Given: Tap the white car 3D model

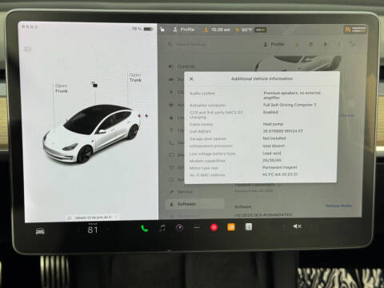Looking at the screenshot, I should coord(91,134).
